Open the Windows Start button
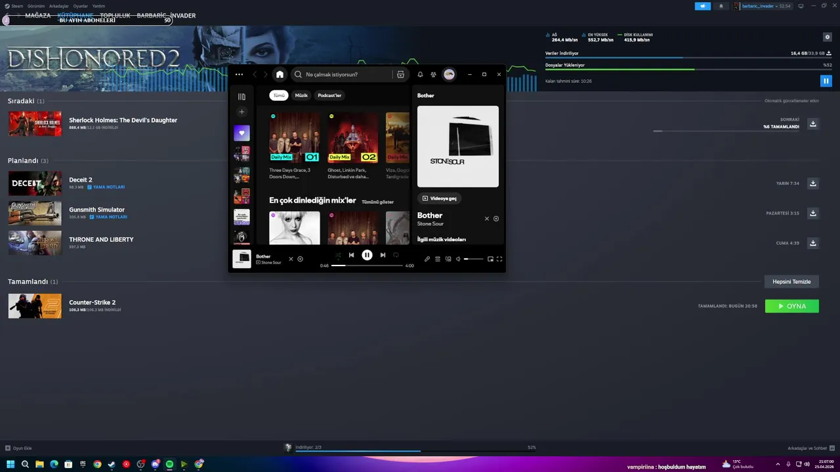Image resolution: width=840 pixels, height=472 pixels. (x=10, y=464)
